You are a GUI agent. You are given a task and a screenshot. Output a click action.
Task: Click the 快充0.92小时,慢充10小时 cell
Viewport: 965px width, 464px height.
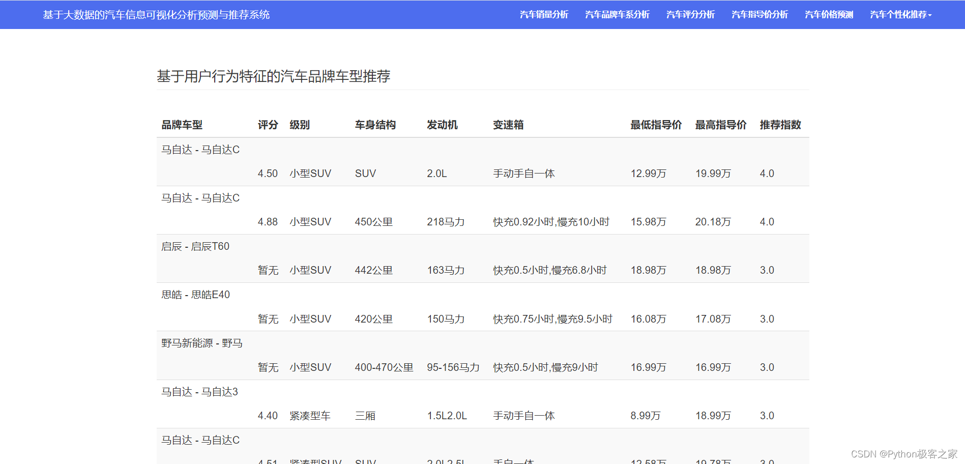pos(551,222)
